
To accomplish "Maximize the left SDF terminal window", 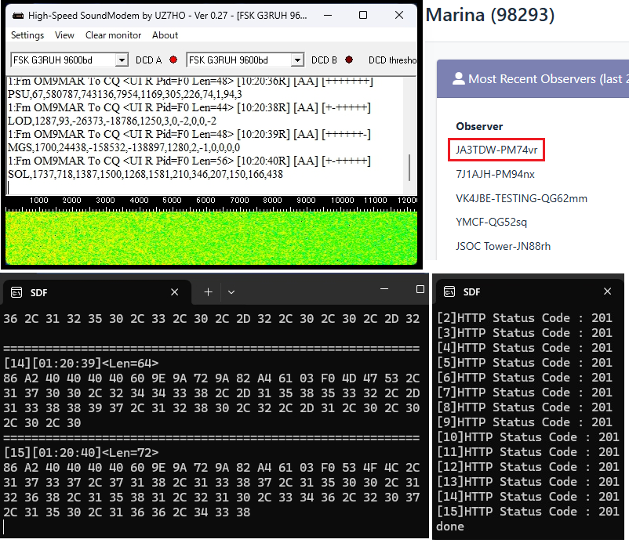I will 420,289.
